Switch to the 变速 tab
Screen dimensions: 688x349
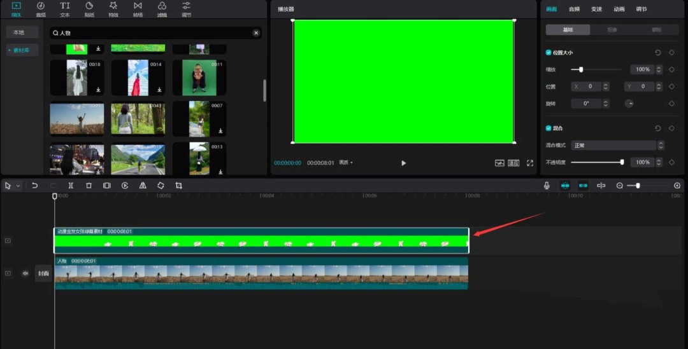[596, 9]
